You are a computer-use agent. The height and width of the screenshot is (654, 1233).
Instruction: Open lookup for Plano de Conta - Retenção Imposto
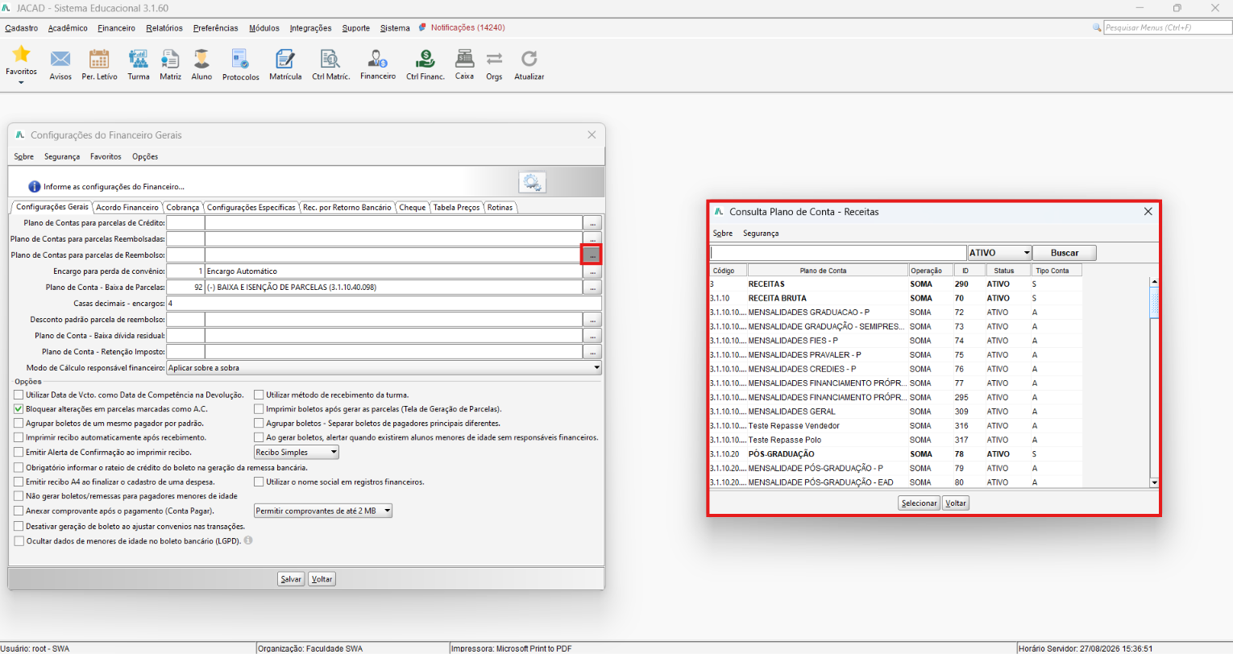point(592,352)
